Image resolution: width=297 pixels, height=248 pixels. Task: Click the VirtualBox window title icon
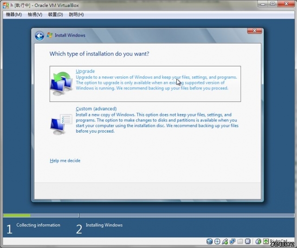(6, 5)
